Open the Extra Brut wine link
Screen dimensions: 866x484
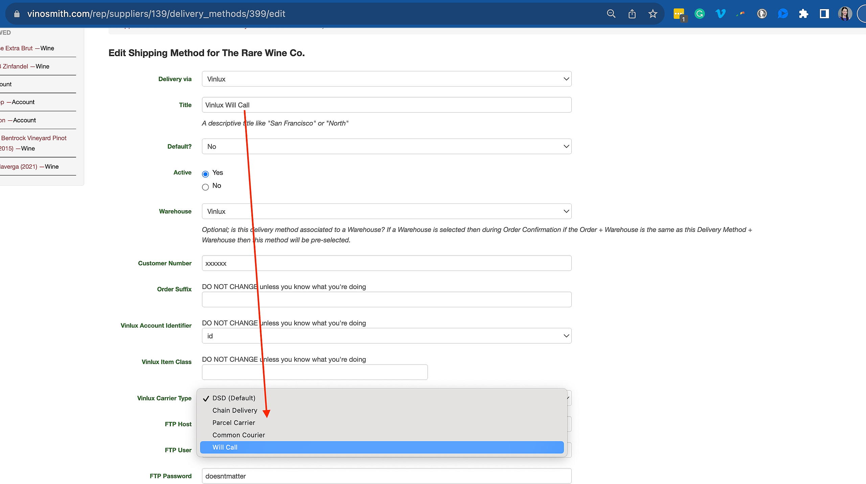(17, 48)
